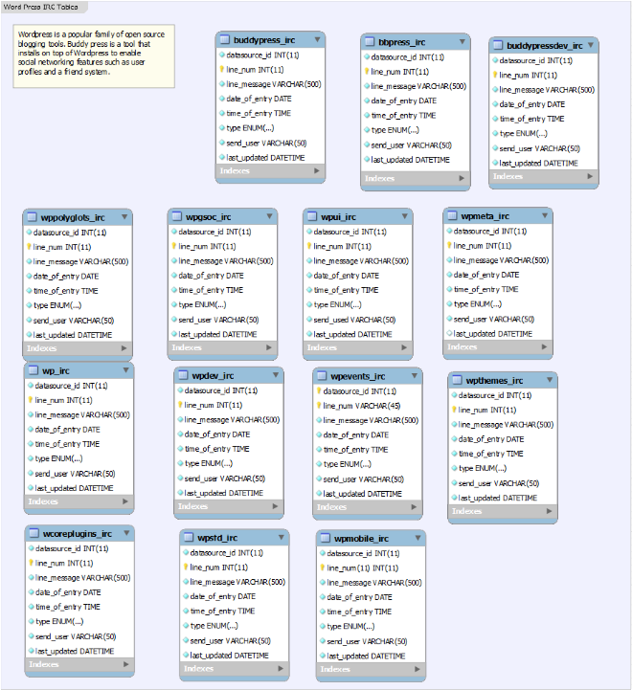Image resolution: width=632 pixels, height=690 pixels.
Task: Click the wpevents_irc table icon
Action: tap(322, 376)
